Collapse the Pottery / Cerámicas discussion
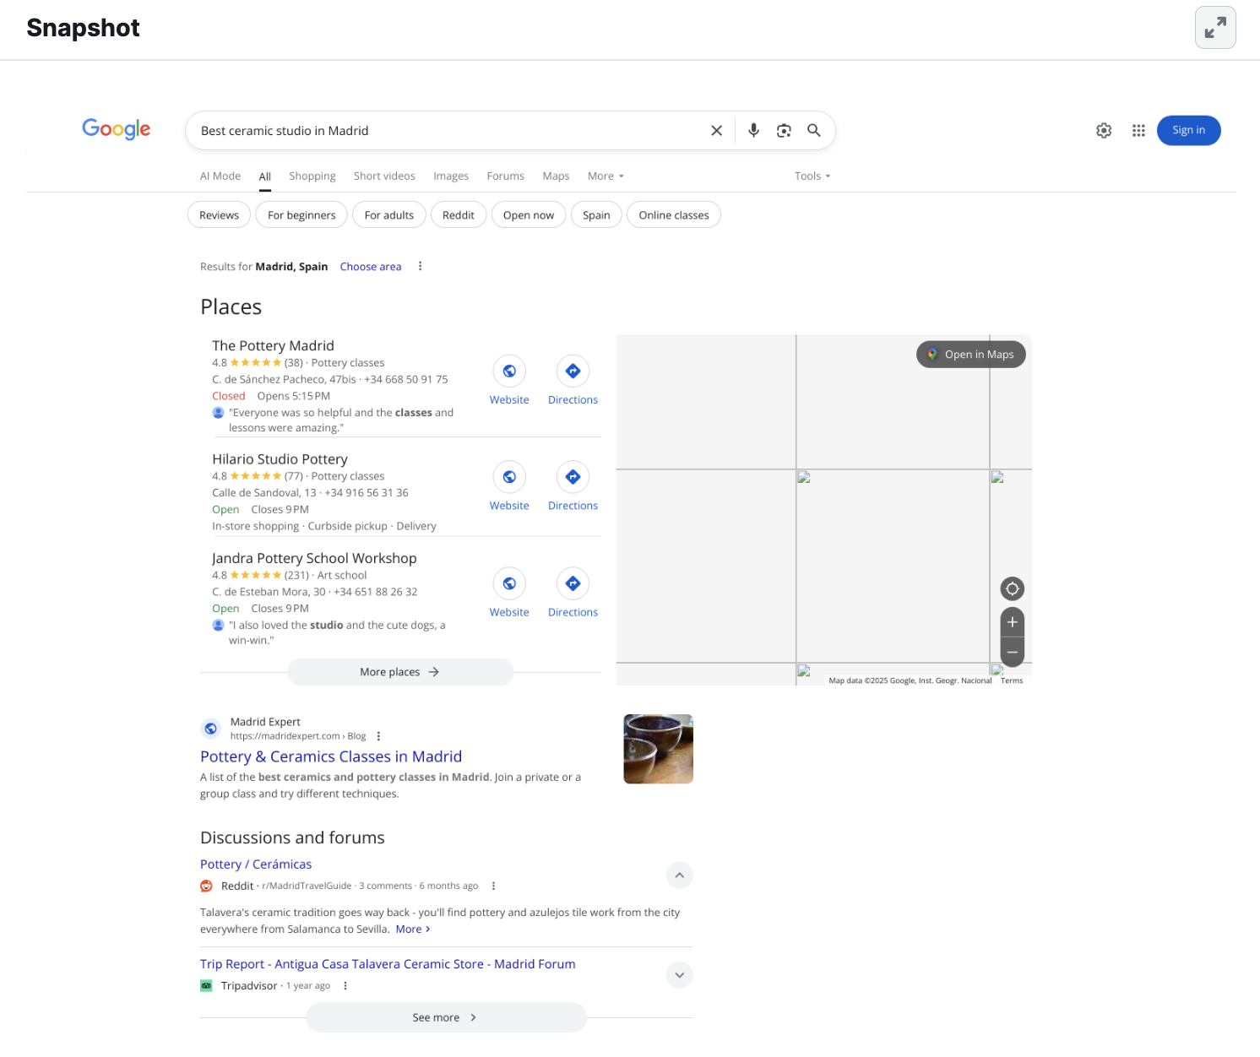This screenshot has height=1057, width=1260. tap(679, 875)
